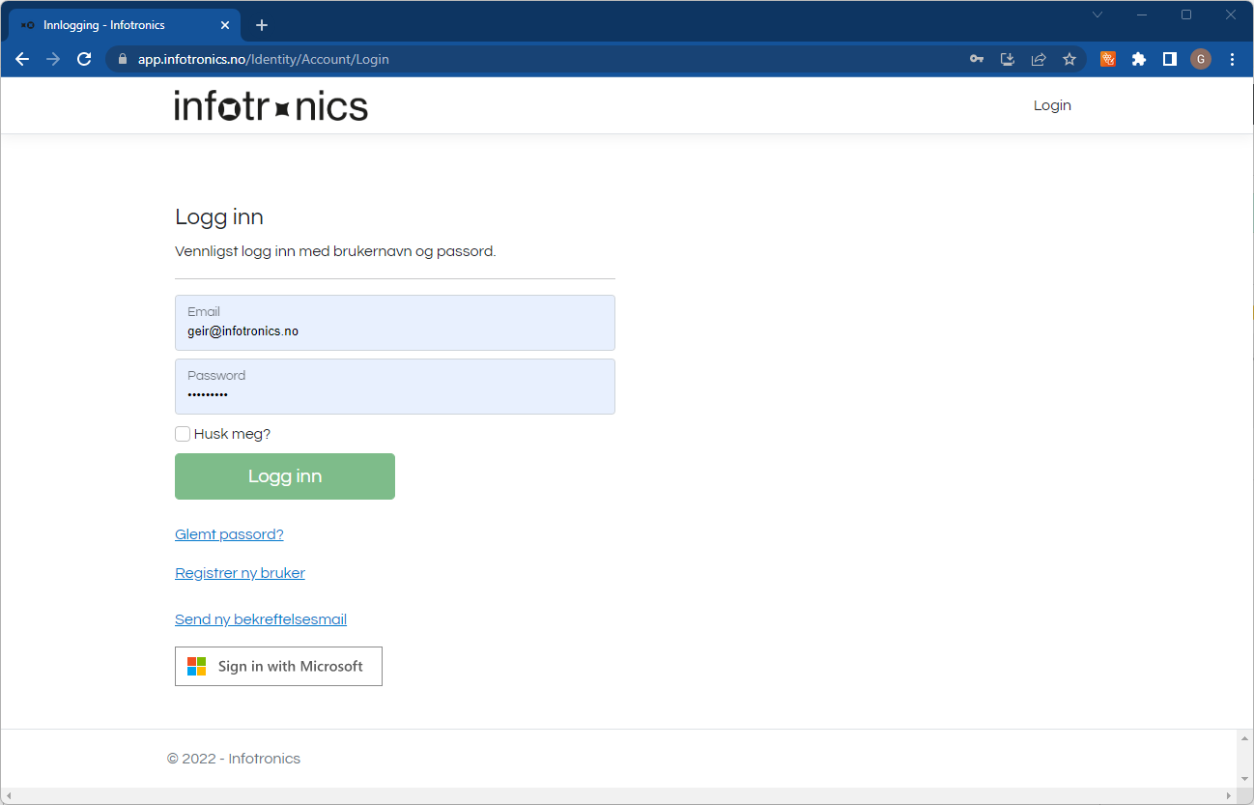1254x805 pixels.
Task: Click Login in the top navigation
Action: [x=1052, y=105]
